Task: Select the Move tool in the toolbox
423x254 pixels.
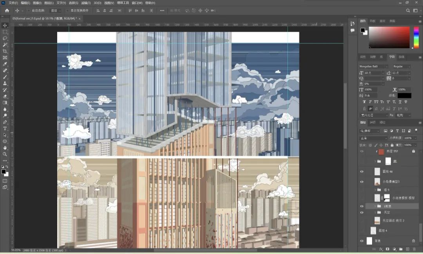Action: [x=5, y=25]
